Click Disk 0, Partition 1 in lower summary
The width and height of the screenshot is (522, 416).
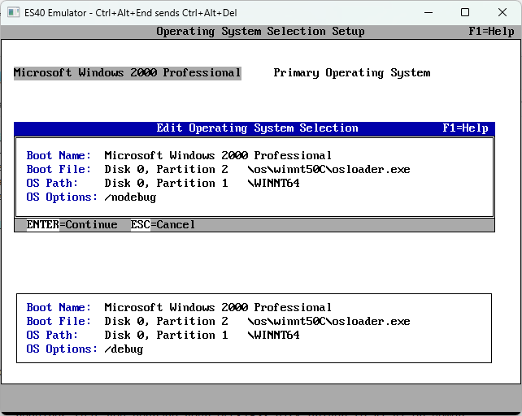[166, 335]
